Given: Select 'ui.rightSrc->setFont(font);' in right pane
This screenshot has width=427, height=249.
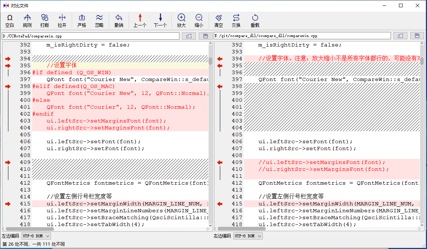Looking at the screenshot, I should click(307, 148).
